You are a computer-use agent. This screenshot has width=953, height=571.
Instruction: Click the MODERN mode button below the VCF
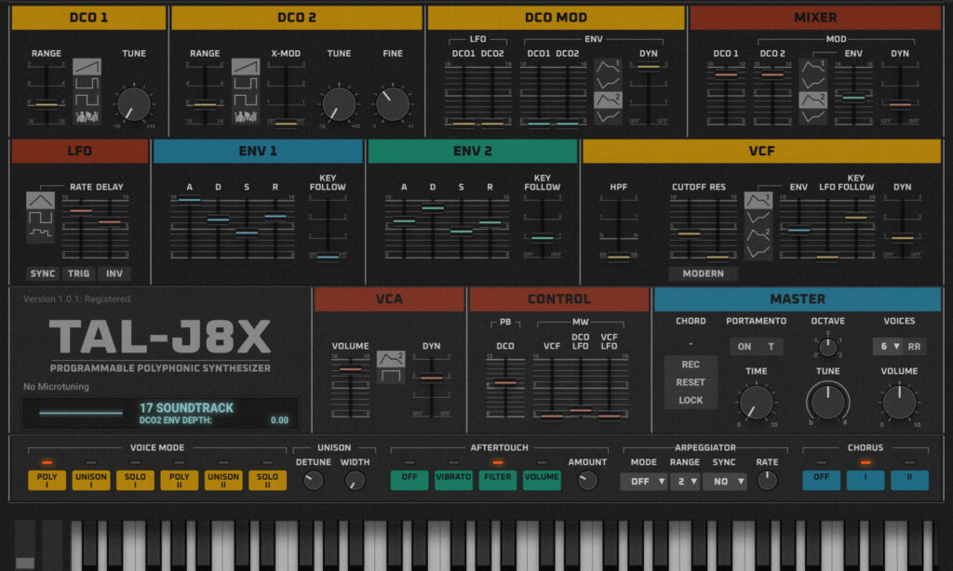tap(704, 273)
